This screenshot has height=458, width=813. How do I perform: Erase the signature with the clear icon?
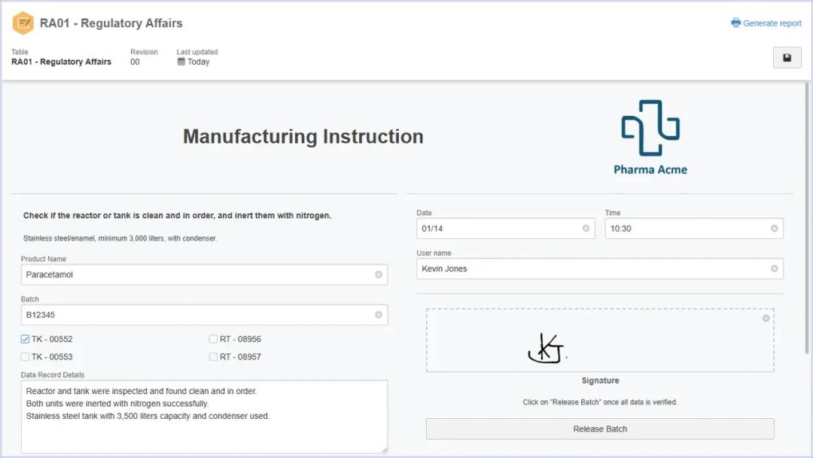(x=766, y=318)
